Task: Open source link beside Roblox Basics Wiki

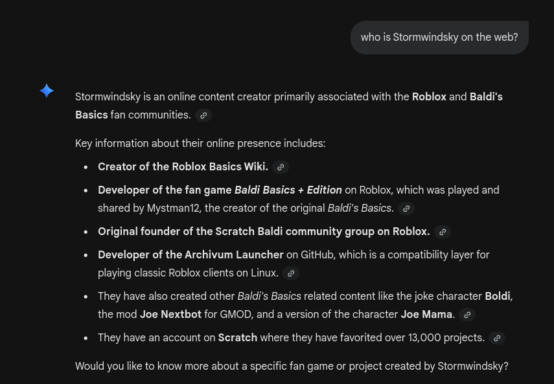Action: point(281,167)
